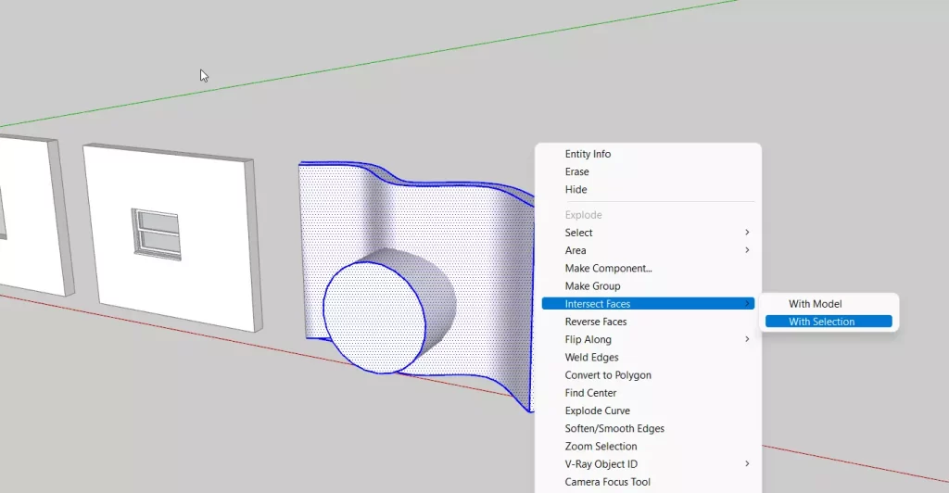Select Hide in the context menu
Screen dimensions: 949x493
(648, 189)
